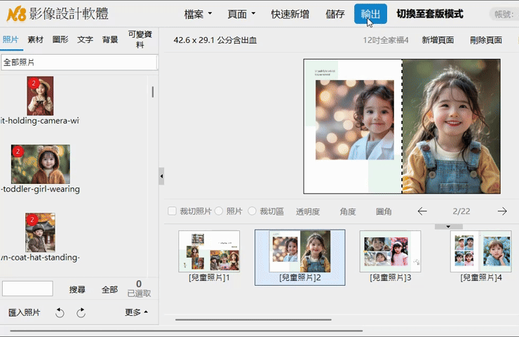Image resolution: width=519 pixels, height=337 pixels.
Task: Click 新增頁面 to add a page
Action: [x=438, y=40]
